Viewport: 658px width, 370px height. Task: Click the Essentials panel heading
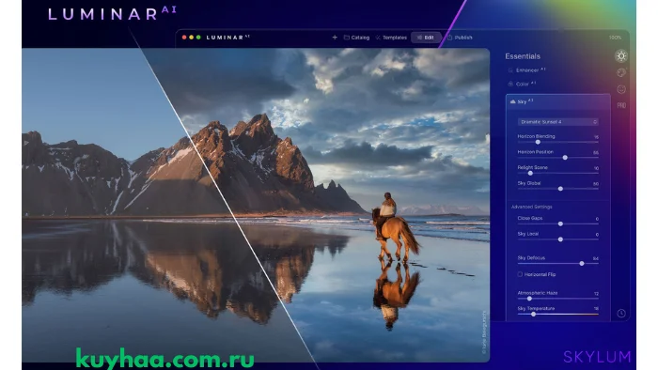[523, 56]
